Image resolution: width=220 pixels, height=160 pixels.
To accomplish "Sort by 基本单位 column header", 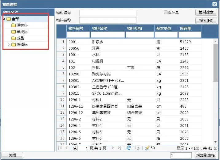I will [163, 29].
